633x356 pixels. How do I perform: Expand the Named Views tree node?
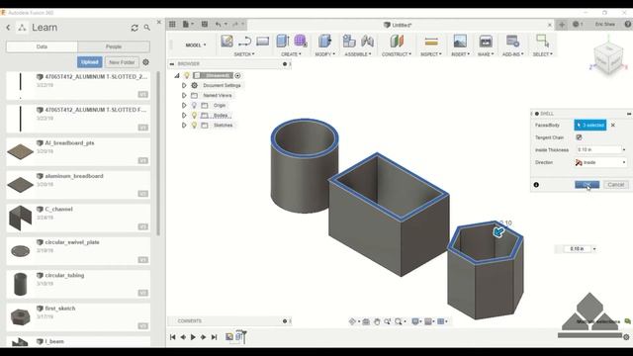tap(184, 96)
